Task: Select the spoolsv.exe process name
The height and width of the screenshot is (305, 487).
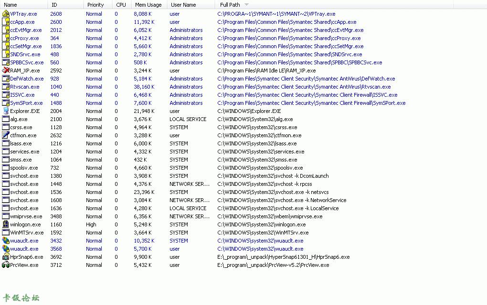Action: [x=24, y=168]
